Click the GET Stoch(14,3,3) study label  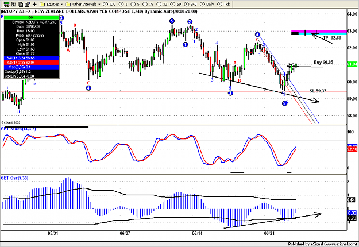(x=18, y=129)
